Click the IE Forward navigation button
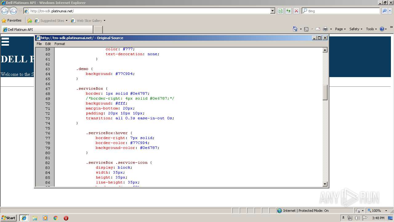 pos(13,11)
